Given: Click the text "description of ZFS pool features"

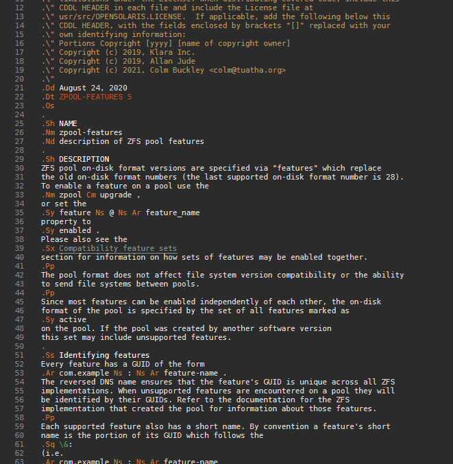Looking at the screenshot, I should (131, 141).
